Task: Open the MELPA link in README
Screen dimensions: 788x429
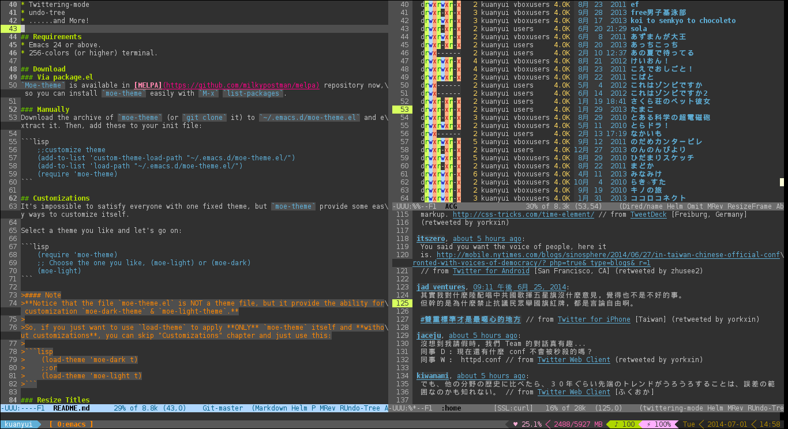Action: point(149,85)
